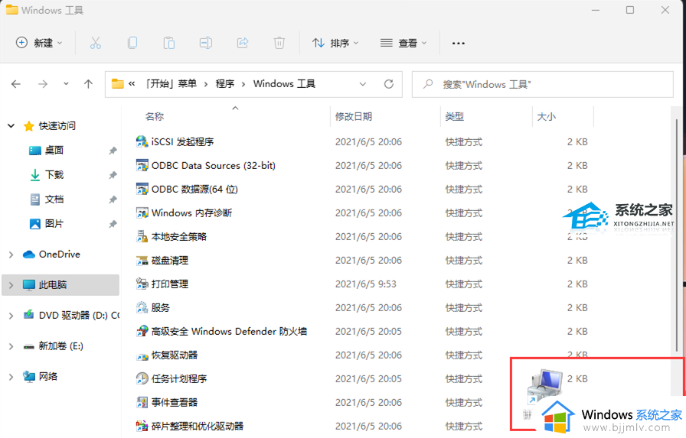
Task: Click the 任务计划程序 clock icon
Action: (142, 378)
